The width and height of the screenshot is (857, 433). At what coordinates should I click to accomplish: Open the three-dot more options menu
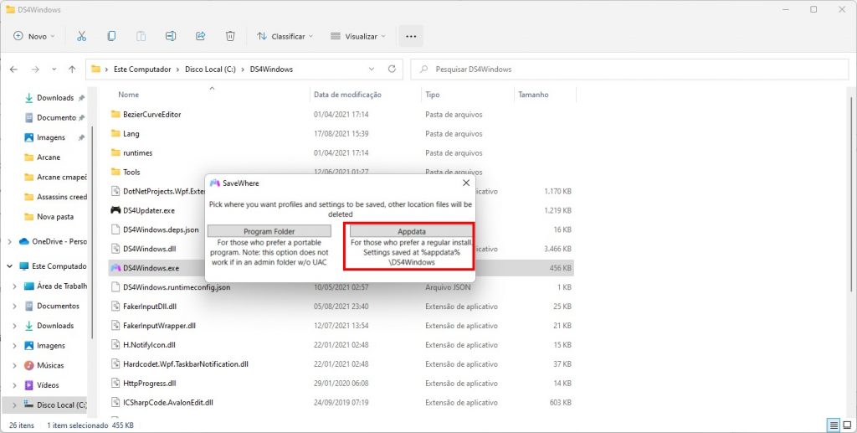click(411, 36)
